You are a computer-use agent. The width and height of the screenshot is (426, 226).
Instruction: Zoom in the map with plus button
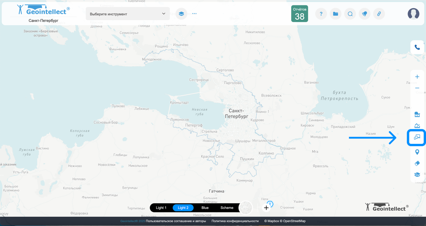417,77
